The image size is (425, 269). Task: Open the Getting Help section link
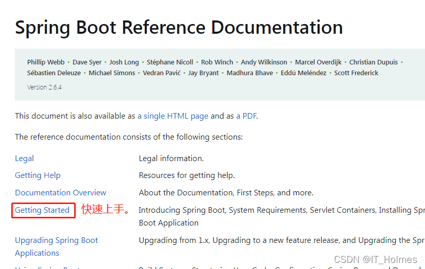click(38, 175)
